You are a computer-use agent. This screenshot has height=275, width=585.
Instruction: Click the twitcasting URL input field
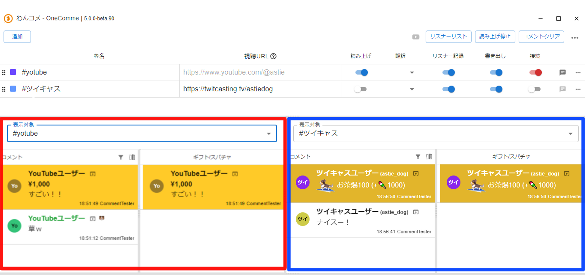pos(260,89)
